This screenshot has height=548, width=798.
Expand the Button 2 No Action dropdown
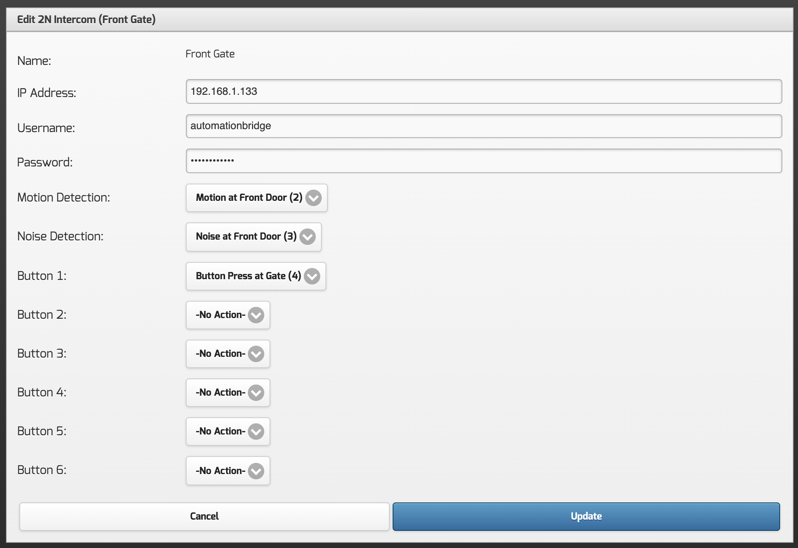(220, 315)
